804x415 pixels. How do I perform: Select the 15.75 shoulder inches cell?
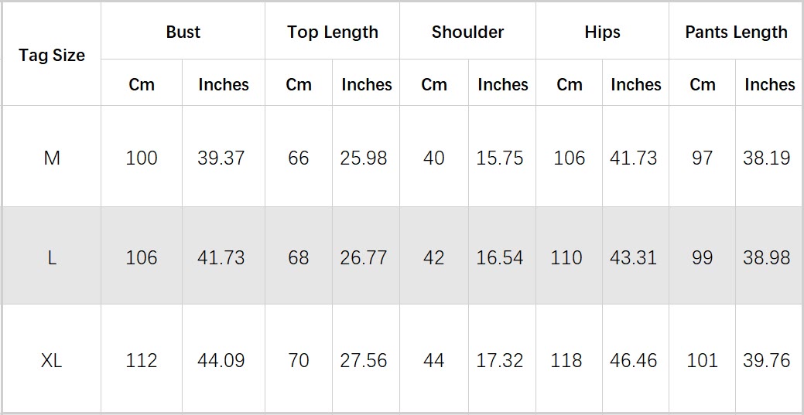(x=500, y=158)
